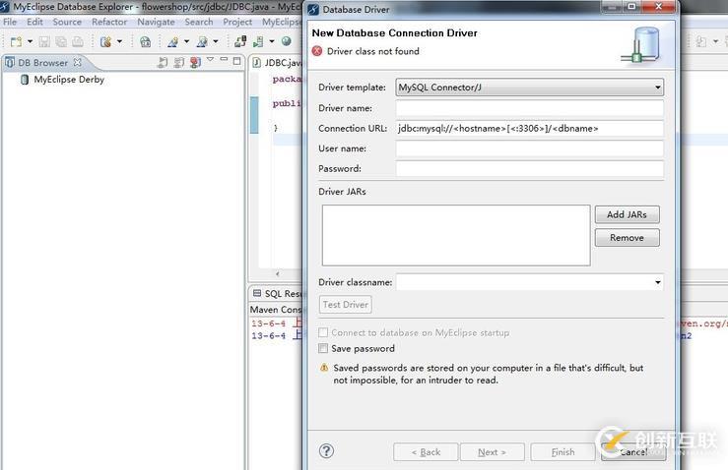Click the Add JARs button
This screenshot has height=470, width=728.
628,214
